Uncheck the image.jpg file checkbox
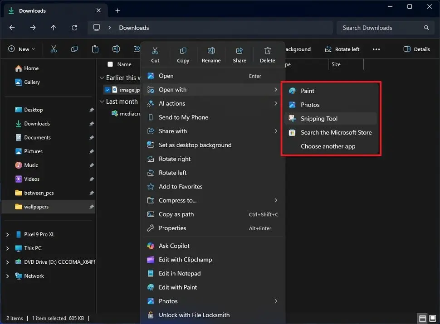Screen dimensions: 440x324 coord(108,90)
